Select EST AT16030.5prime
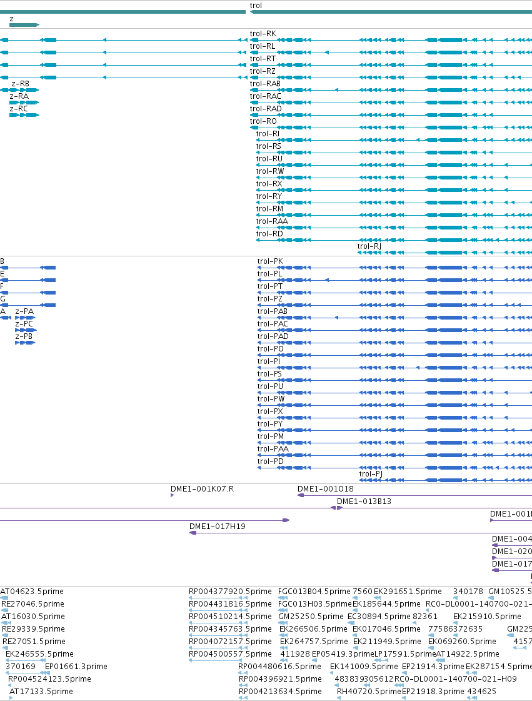532x701 pixels. [x=33, y=617]
